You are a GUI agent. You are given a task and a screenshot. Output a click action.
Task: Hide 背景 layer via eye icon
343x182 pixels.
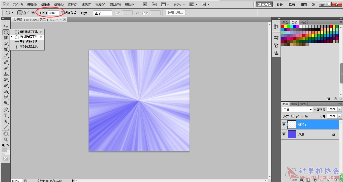coord(284,134)
